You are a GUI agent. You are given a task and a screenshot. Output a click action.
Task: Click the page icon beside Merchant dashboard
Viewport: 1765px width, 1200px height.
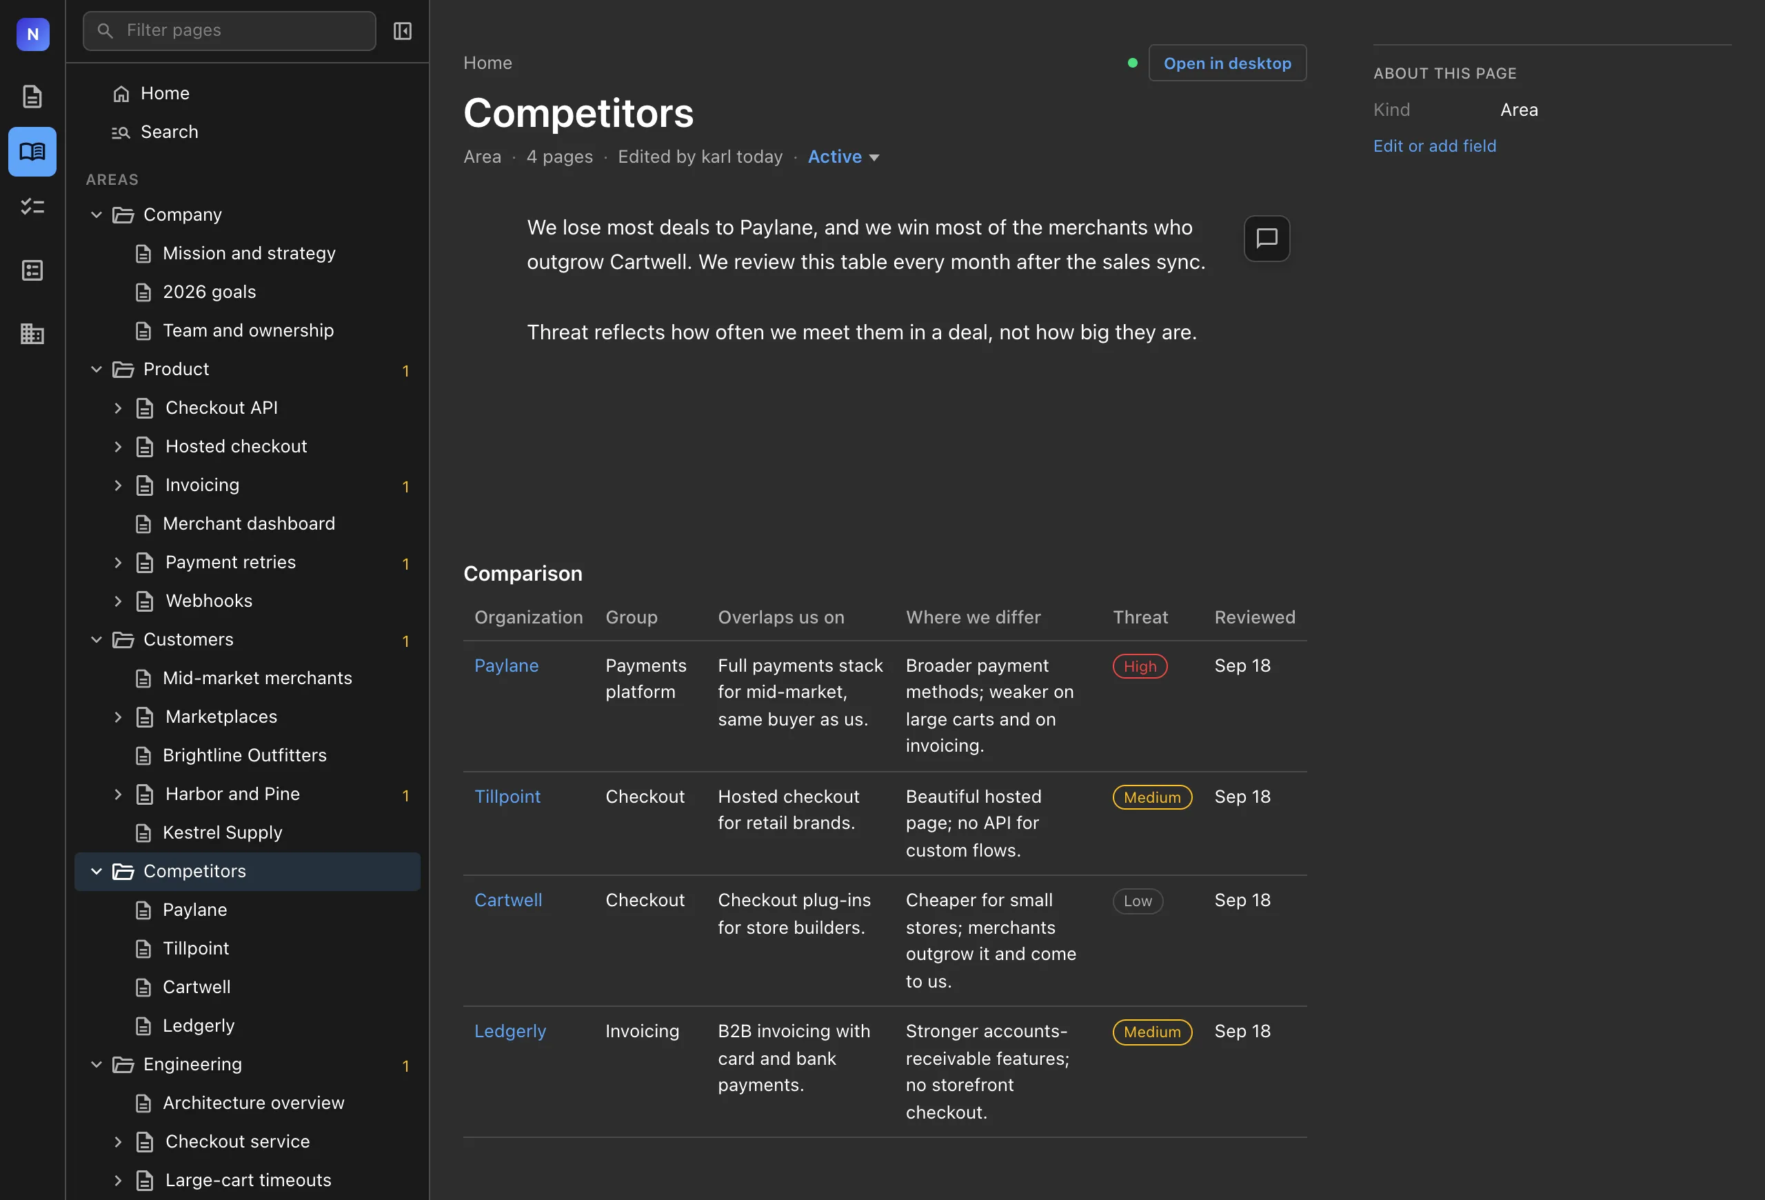[x=143, y=524]
